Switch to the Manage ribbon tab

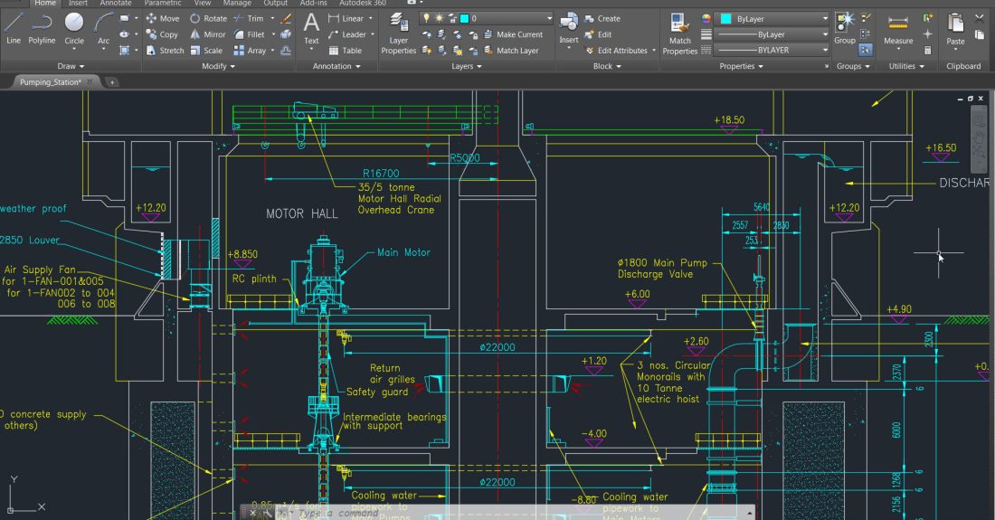click(x=237, y=4)
